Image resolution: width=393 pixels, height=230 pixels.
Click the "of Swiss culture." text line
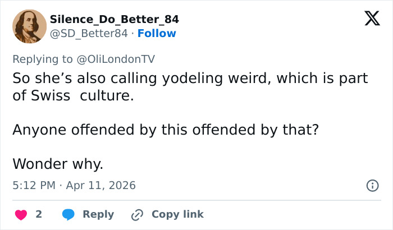coord(73,95)
